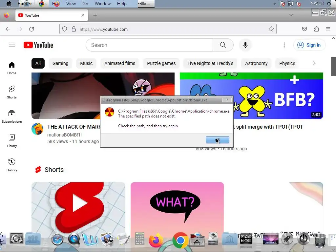
Task: Open the WHAT? Shorts thumbnail
Action: 177,208
